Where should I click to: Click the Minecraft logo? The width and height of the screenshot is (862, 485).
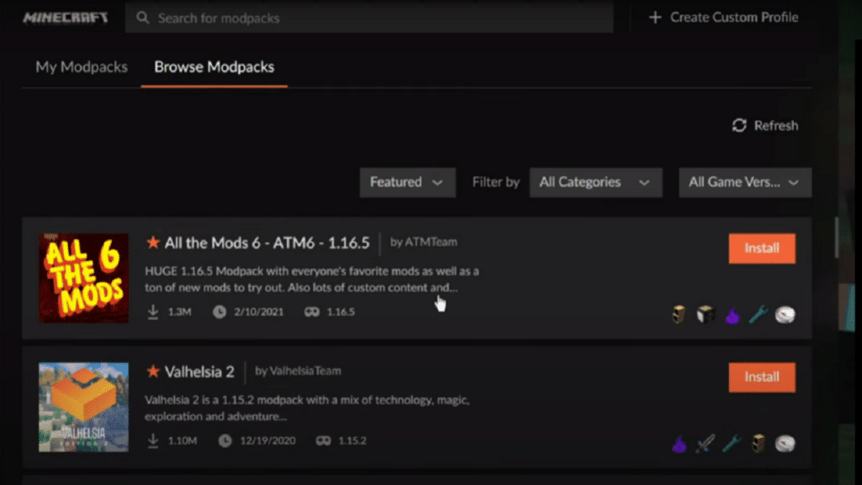(x=66, y=18)
